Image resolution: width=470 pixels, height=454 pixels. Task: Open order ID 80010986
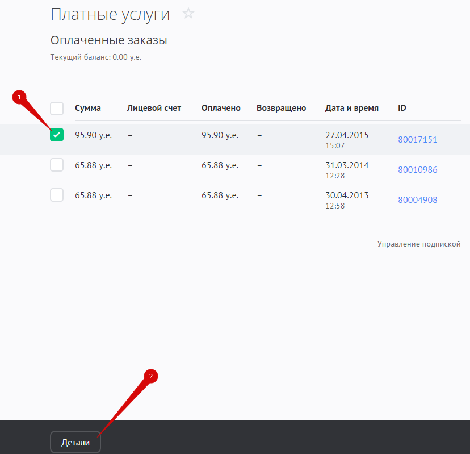[417, 170]
